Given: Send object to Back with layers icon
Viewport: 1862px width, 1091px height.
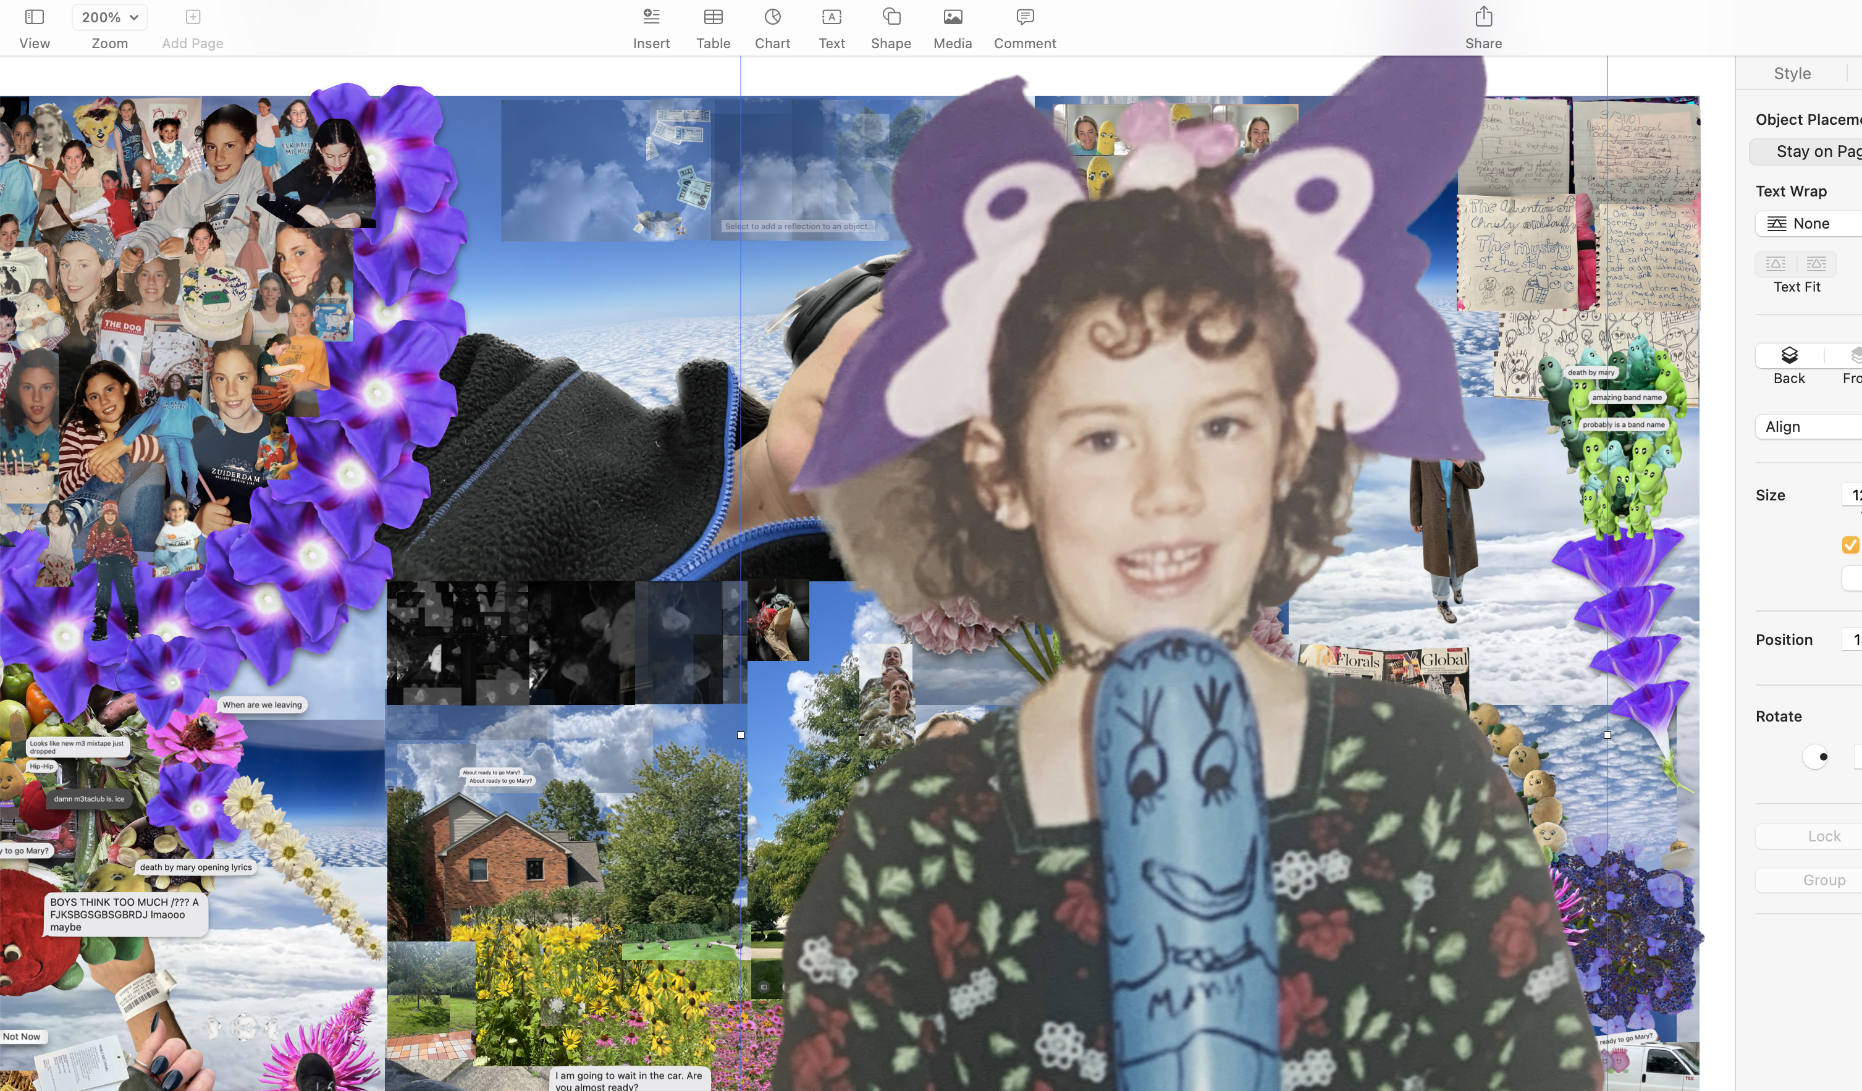Looking at the screenshot, I should click(x=1789, y=356).
